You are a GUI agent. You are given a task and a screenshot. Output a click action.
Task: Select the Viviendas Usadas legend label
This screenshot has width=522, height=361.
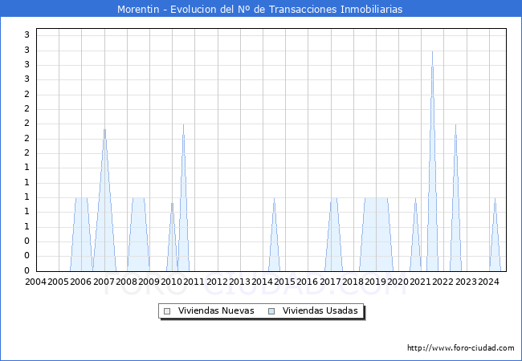click(321, 310)
